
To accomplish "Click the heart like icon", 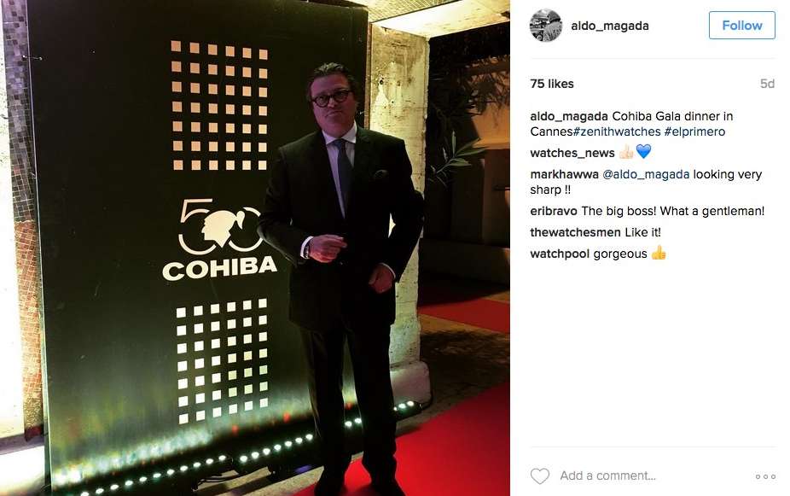I will click(x=539, y=476).
